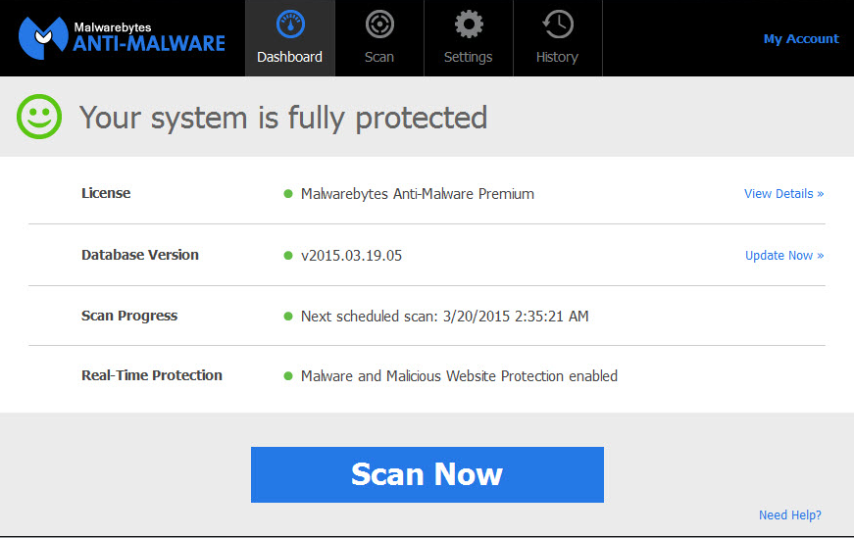The height and width of the screenshot is (538, 854).
Task: Click the Malwarebytes Anti-Malware logo
Action: tap(122, 37)
